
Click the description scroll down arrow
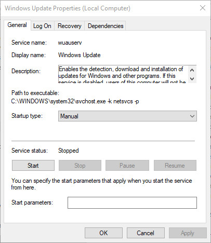[x=192, y=79]
